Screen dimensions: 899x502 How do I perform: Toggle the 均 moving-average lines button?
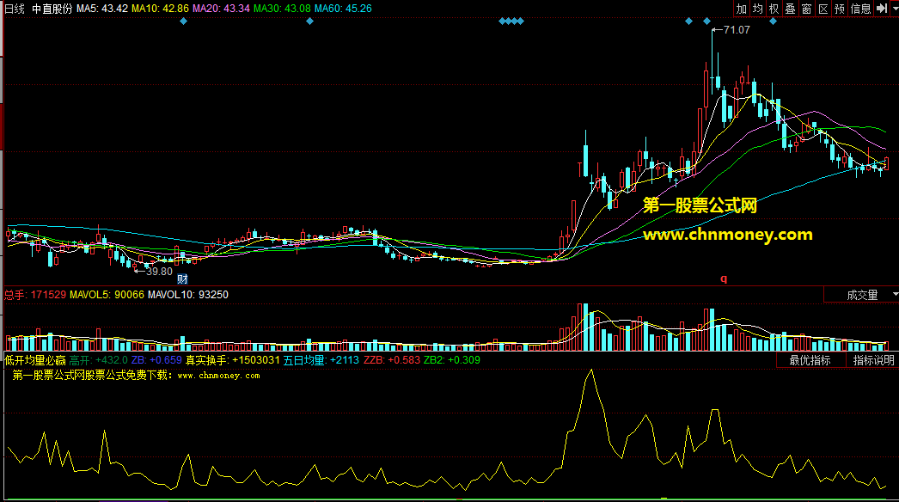758,9
